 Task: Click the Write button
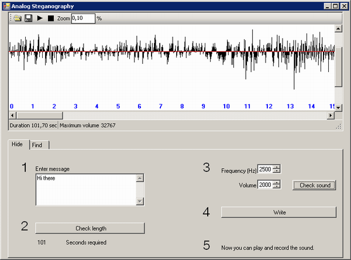[278, 212]
